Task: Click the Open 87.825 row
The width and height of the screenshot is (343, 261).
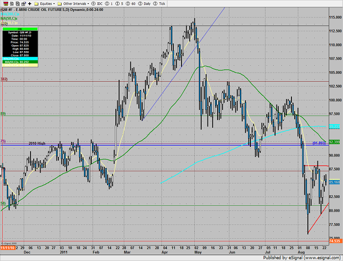Action: point(20,46)
